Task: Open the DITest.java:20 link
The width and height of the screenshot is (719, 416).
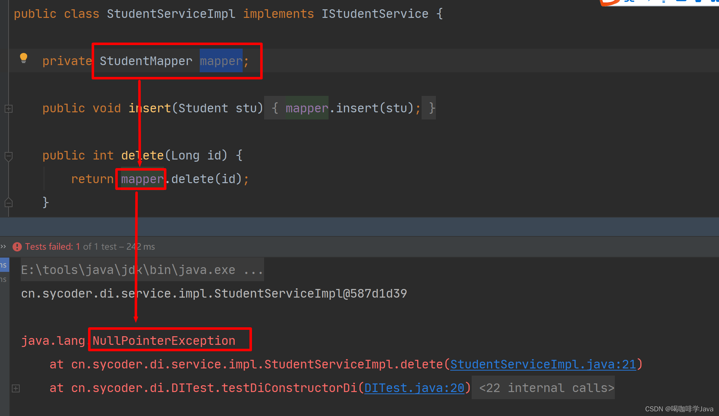Action: (x=414, y=388)
